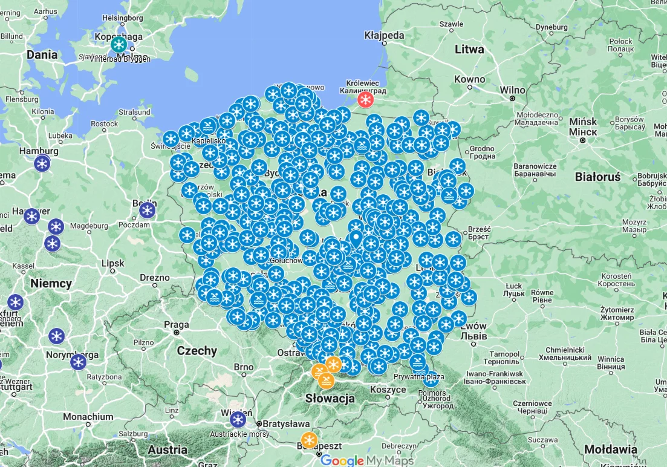
Task: Click the Mołdawia country label
Action: pyautogui.click(x=611, y=449)
